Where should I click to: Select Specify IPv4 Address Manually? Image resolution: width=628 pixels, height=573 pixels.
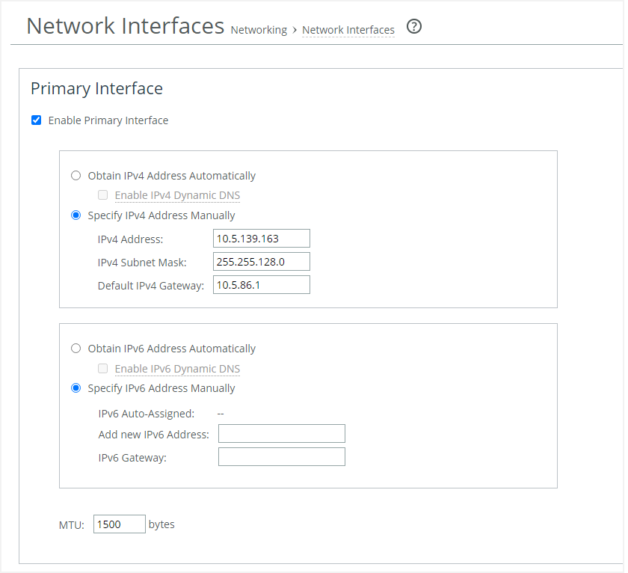(76, 215)
